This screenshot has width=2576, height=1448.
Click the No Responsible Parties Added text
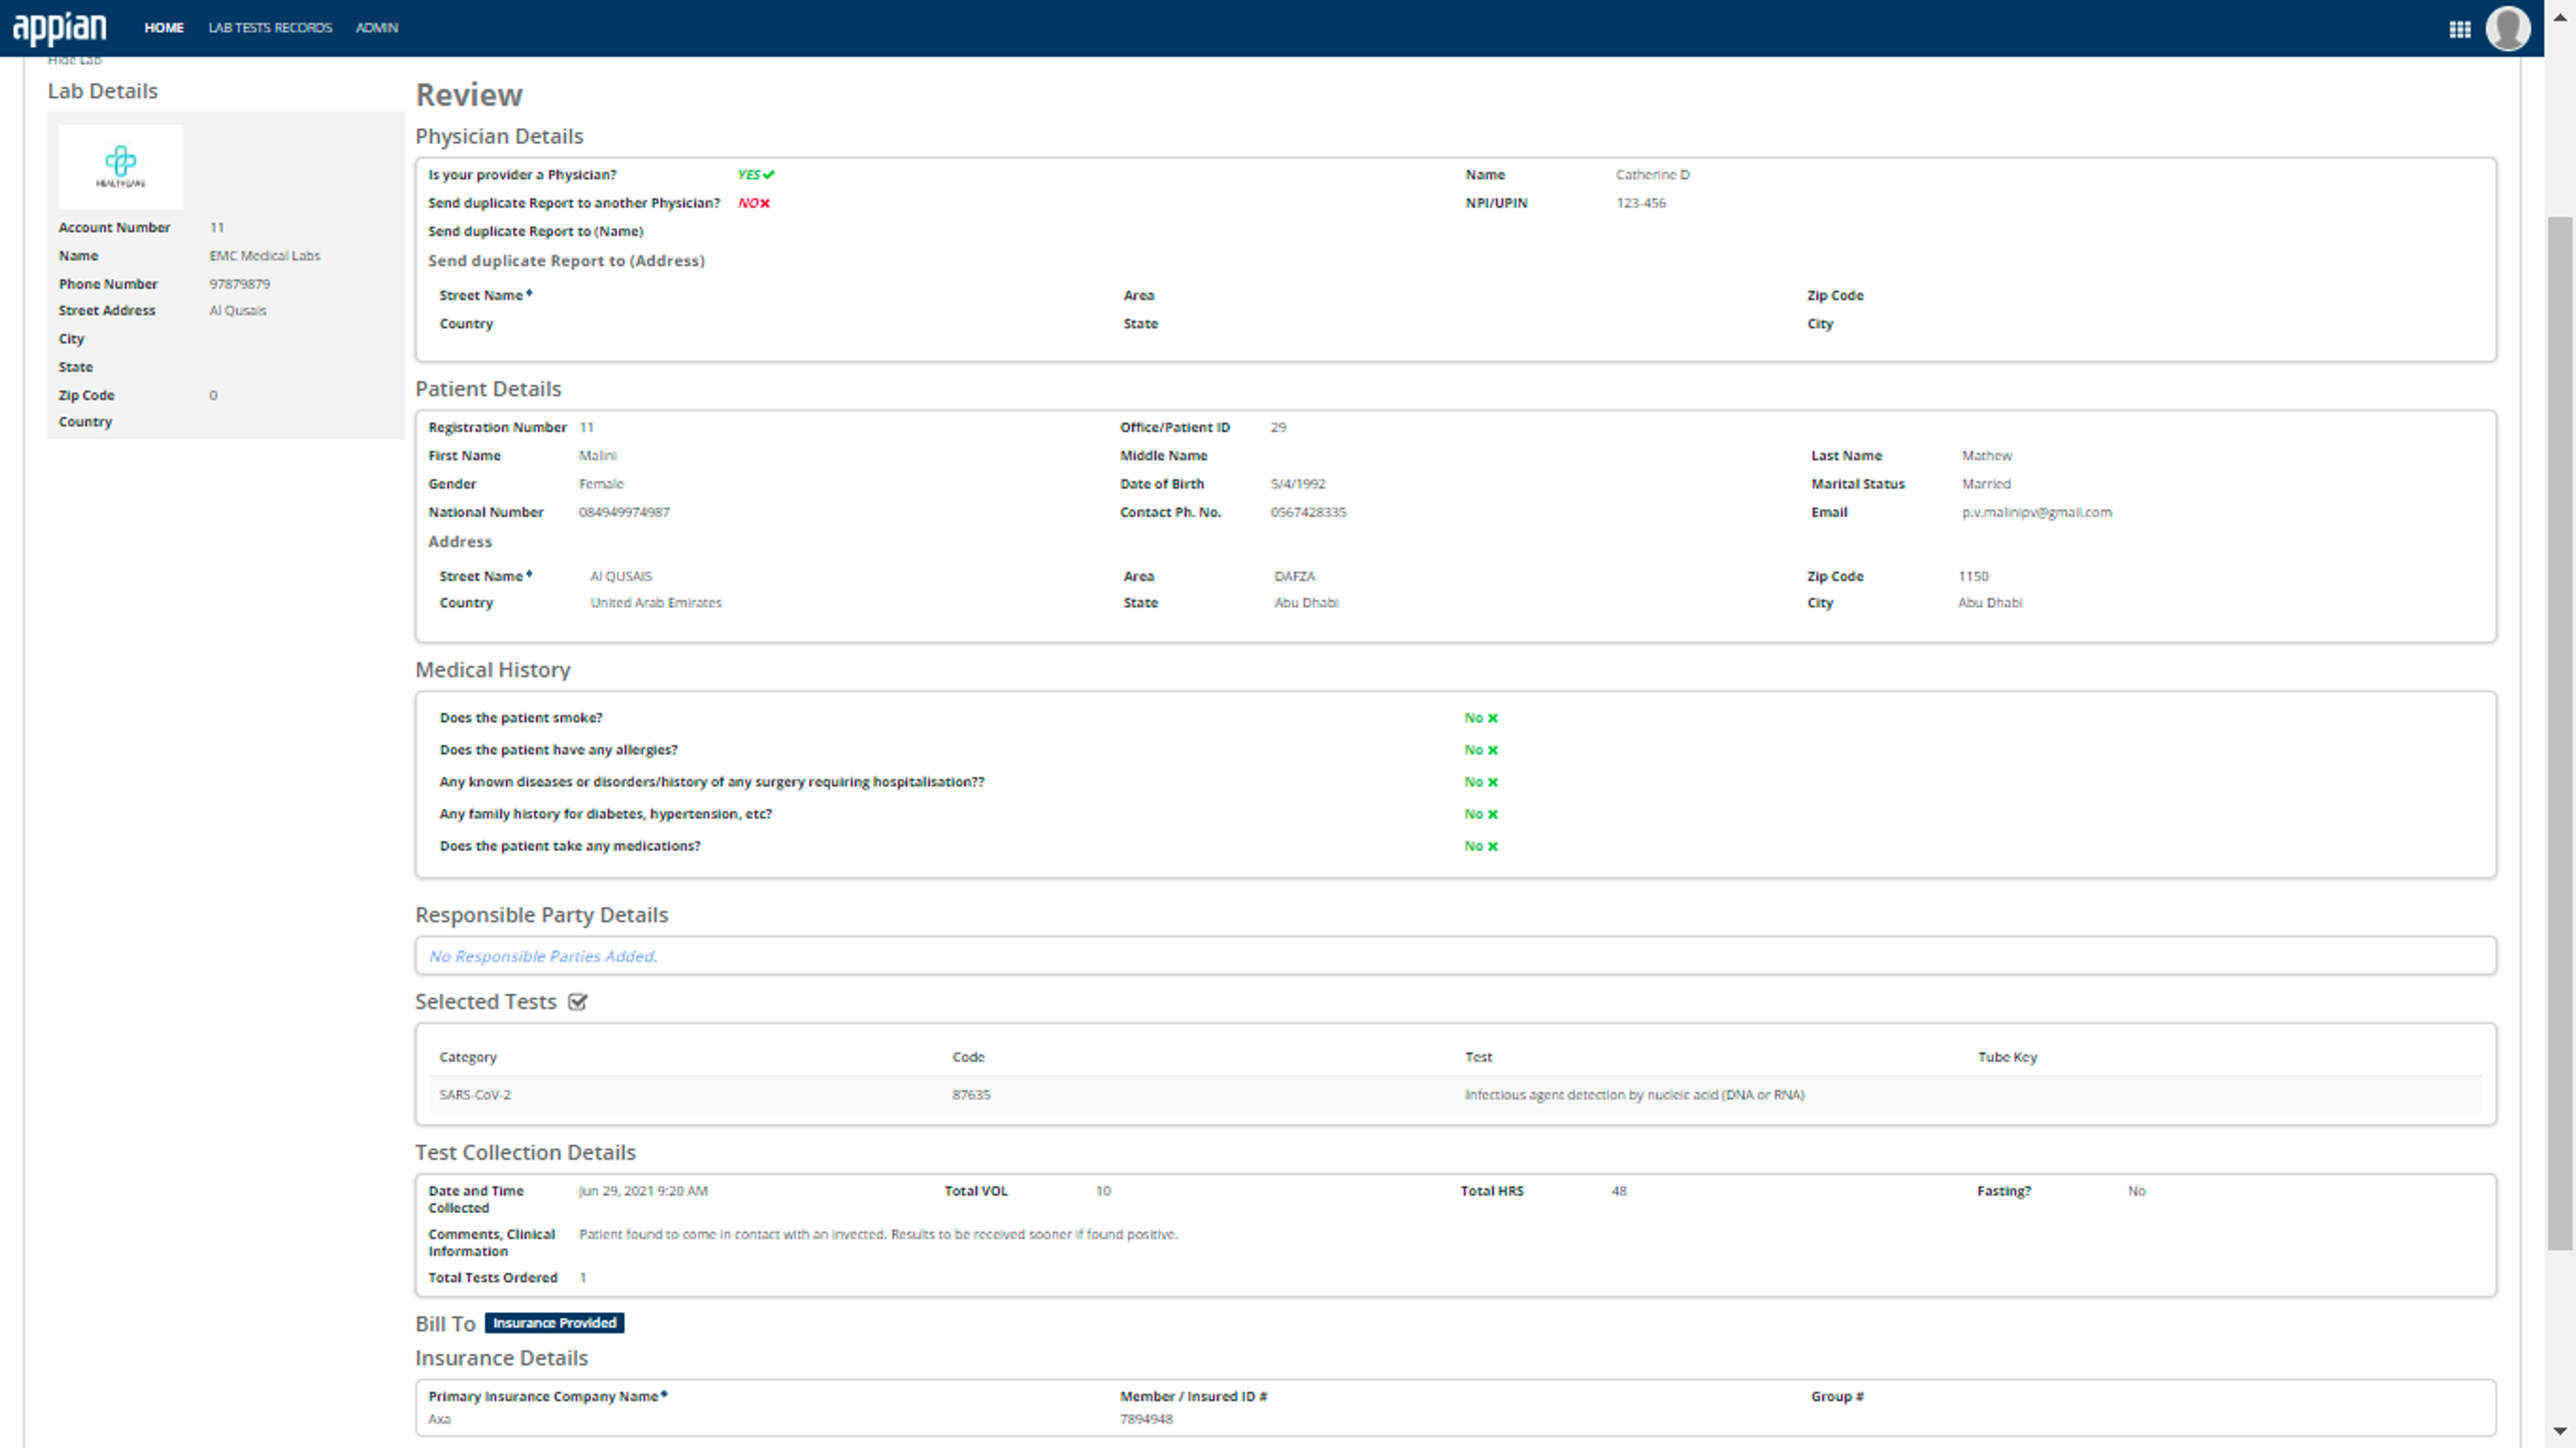[543, 957]
